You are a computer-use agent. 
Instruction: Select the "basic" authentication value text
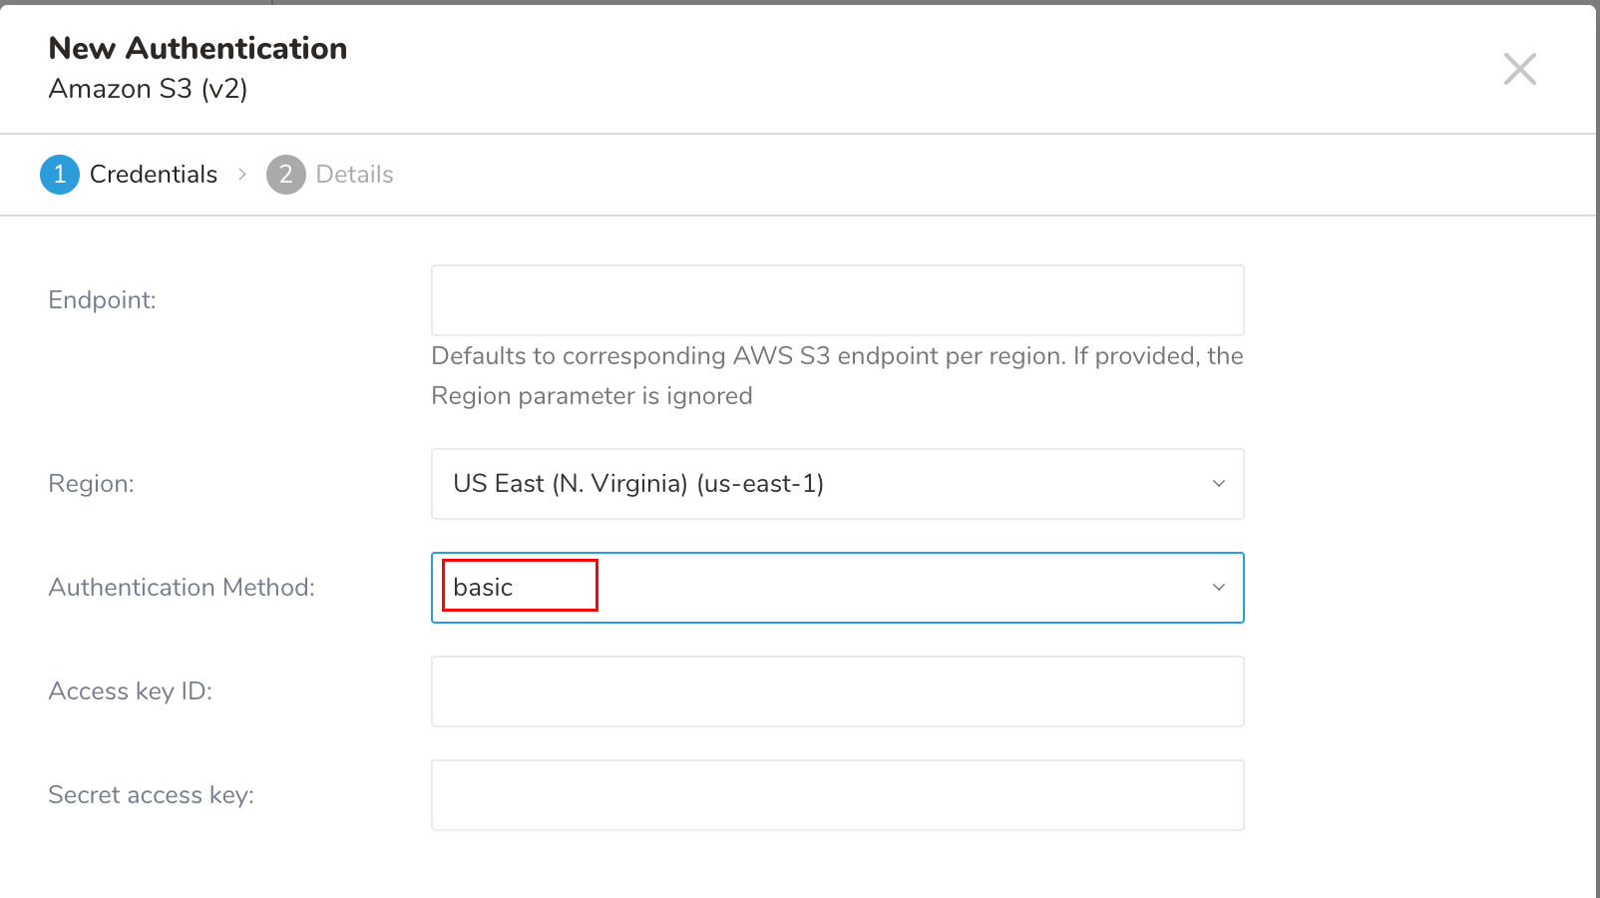click(484, 588)
